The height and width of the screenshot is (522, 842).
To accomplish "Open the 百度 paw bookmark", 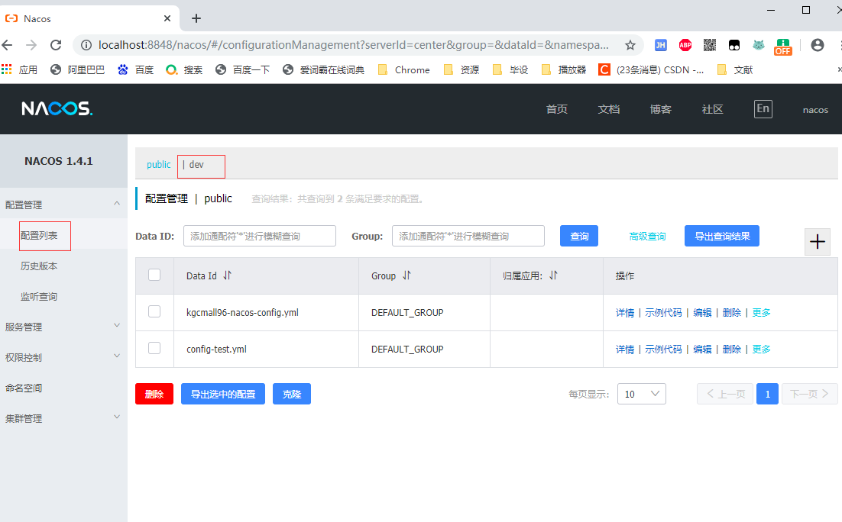I will click(x=136, y=69).
